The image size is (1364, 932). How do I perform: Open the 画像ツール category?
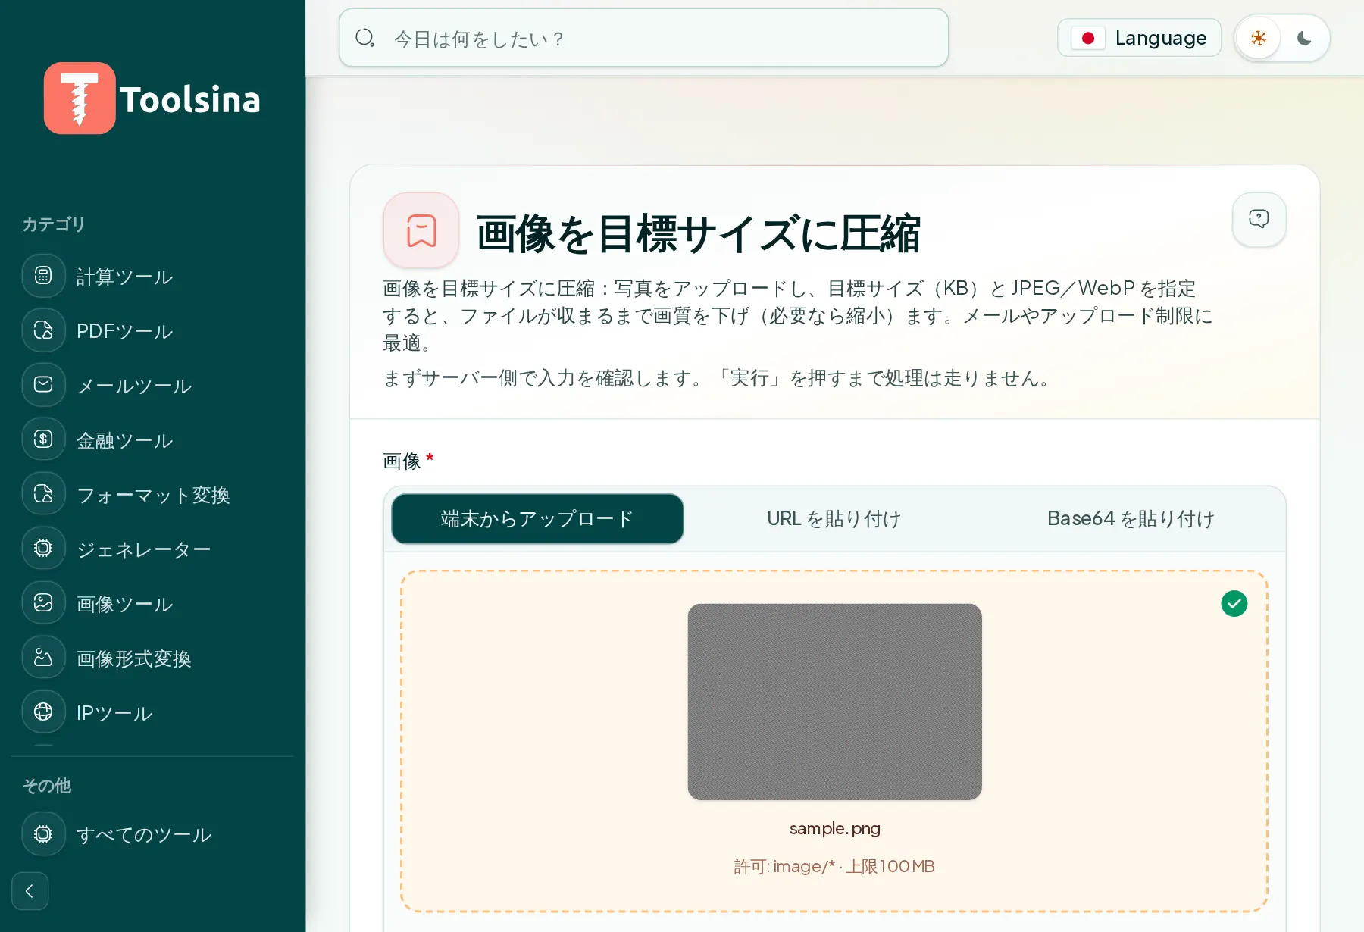coord(124,604)
